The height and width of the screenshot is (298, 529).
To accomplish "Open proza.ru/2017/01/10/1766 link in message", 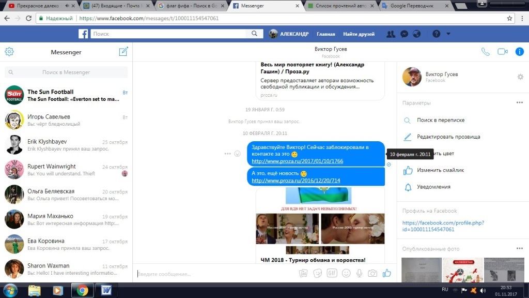I will 297,161.
